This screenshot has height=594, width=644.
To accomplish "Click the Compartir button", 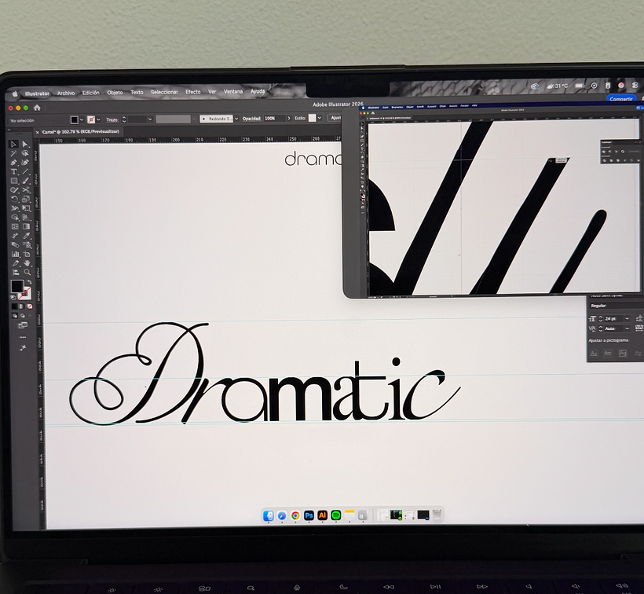I will click(x=621, y=99).
